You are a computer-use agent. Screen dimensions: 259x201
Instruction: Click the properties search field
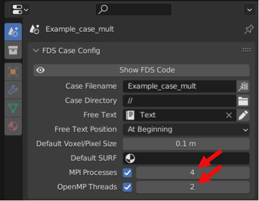point(134,9)
